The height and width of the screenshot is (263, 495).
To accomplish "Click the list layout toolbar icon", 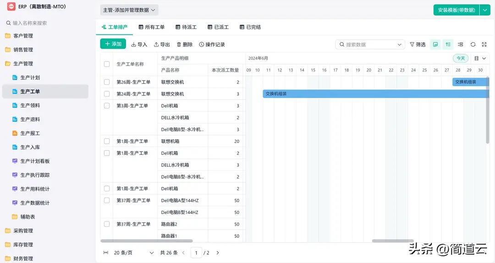I will [x=461, y=44].
